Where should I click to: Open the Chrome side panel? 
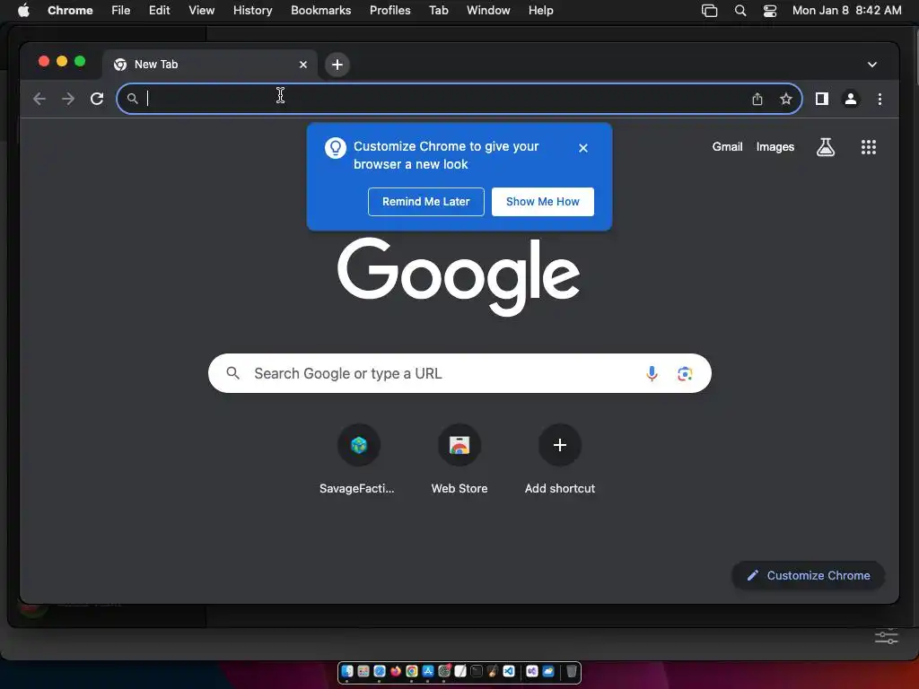click(822, 99)
